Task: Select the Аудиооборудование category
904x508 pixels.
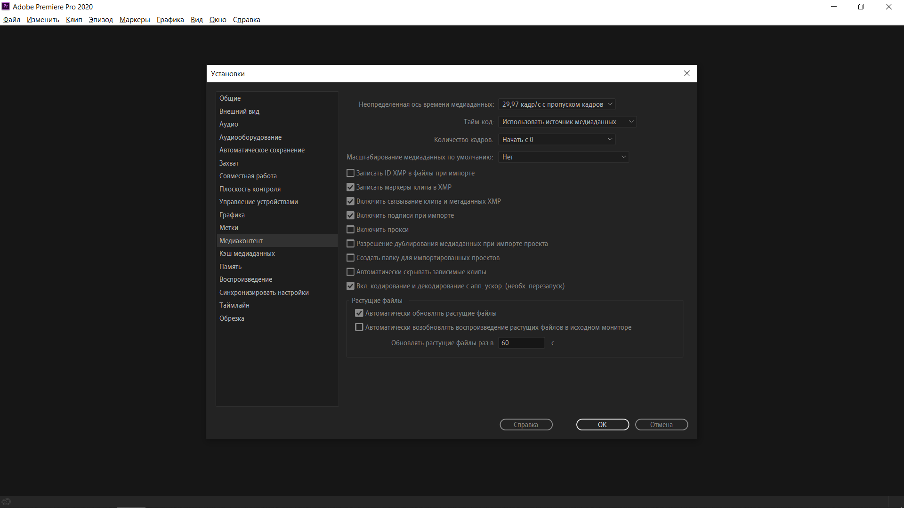Action: 277,137
